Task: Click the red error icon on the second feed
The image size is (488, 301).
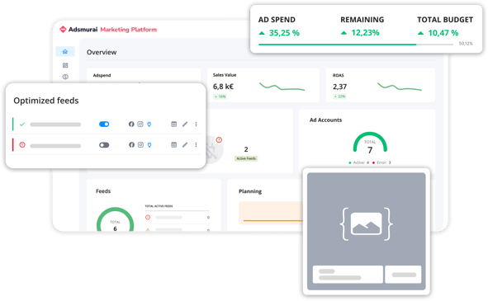Action: pos(22,144)
